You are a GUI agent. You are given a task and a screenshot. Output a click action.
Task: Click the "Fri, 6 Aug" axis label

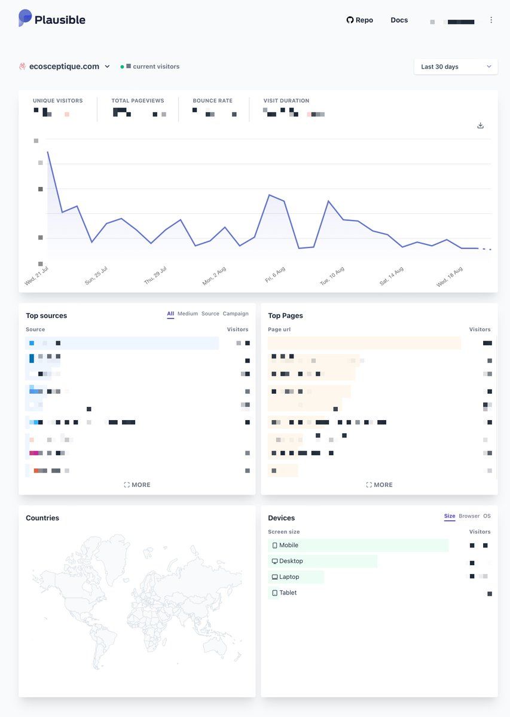point(275,275)
